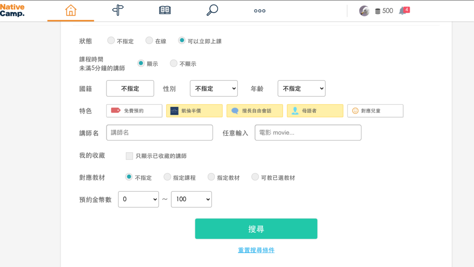Viewport: 474px width, 267px height.
Task: Click the 重置搜尋條件 link
Action: [256, 250]
